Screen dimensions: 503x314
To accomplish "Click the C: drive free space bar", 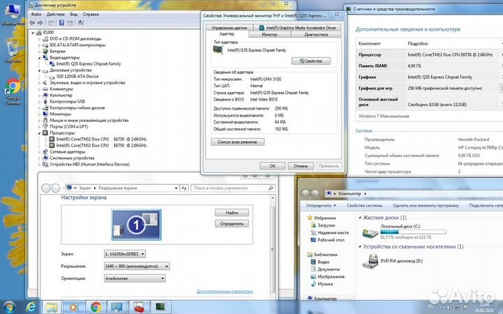I will (x=413, y=232).
